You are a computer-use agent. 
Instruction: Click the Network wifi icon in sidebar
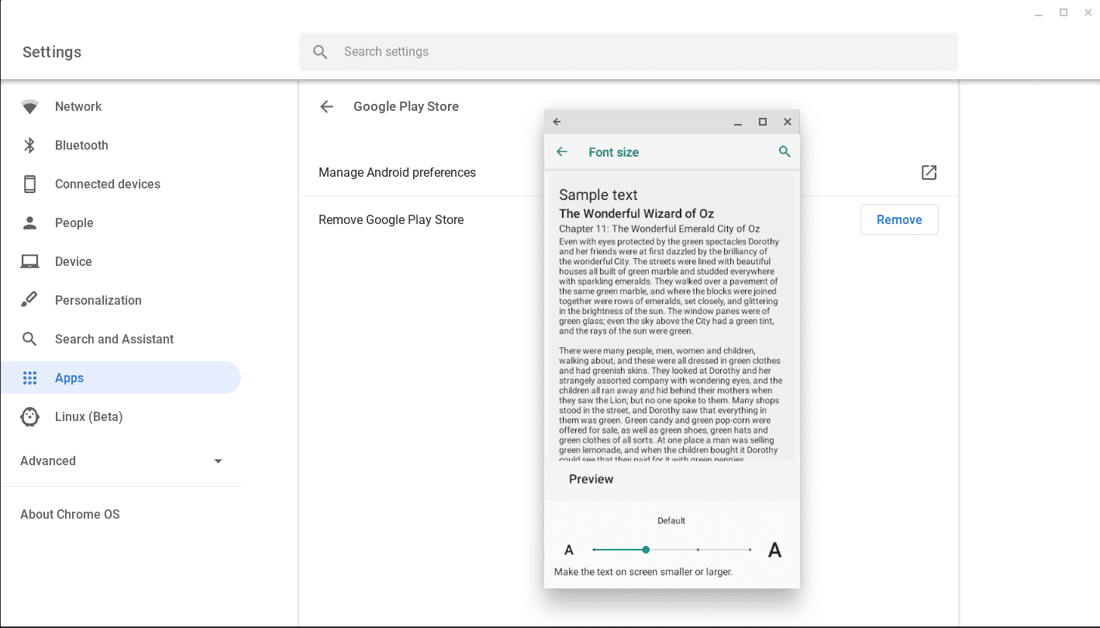[x=29, y=107]
